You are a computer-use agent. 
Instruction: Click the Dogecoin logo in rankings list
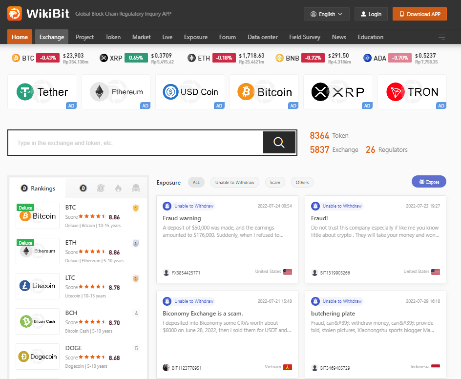point(38,357)
